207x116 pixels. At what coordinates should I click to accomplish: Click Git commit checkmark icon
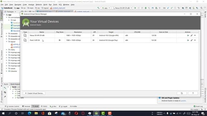pos(171,8)
